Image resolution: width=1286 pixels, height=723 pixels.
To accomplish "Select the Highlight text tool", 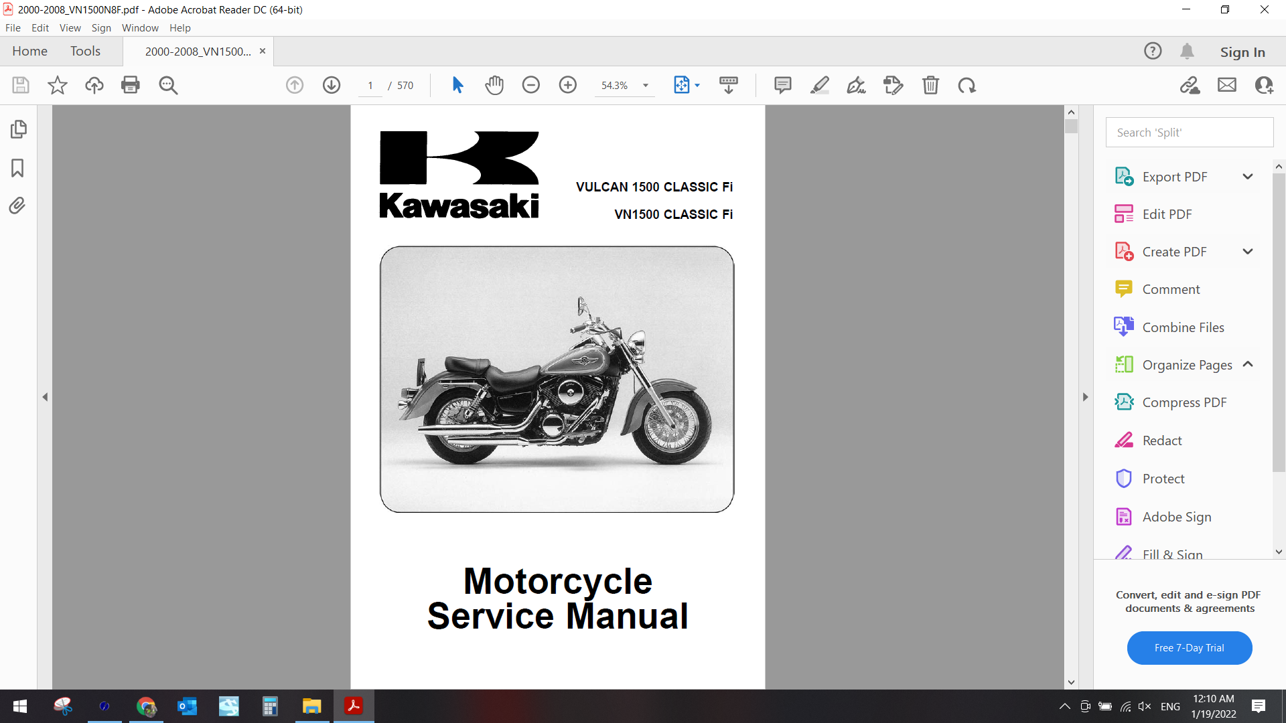I will (820, 85).
